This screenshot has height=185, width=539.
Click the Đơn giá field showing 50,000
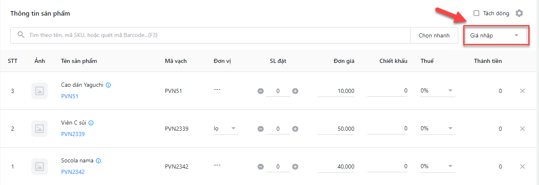pyautogui.click(x=336, y=129)
